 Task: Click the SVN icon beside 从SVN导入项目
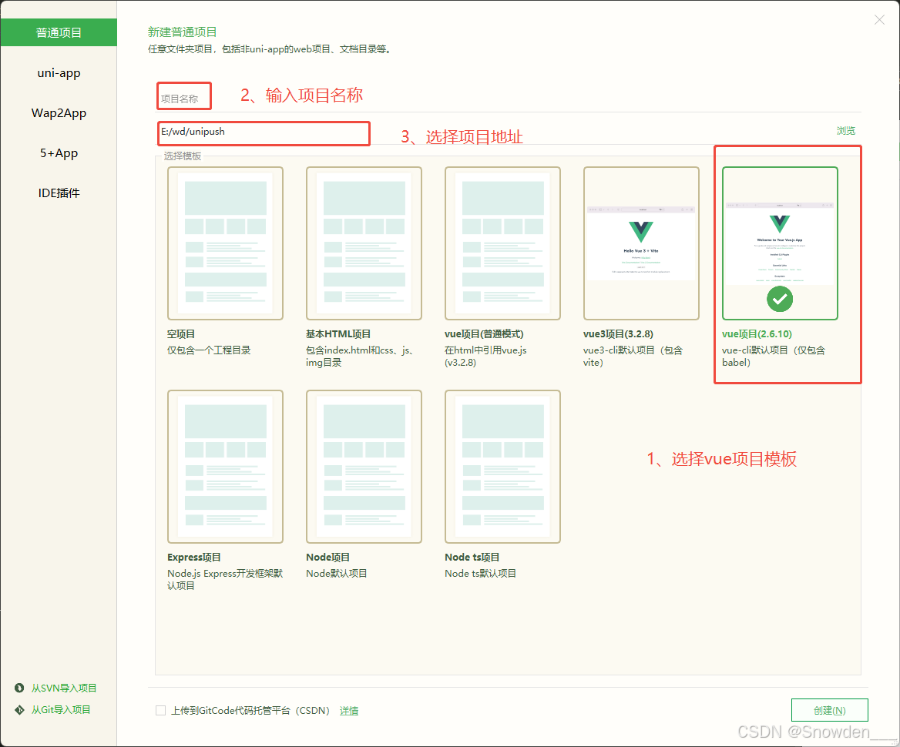(x=19, y=688)
